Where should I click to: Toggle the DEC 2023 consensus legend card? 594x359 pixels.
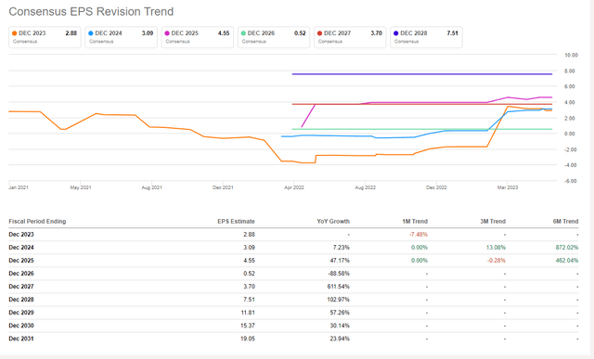point(45,37)
